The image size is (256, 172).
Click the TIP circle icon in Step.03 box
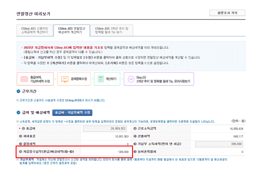(x=131, y=79)
